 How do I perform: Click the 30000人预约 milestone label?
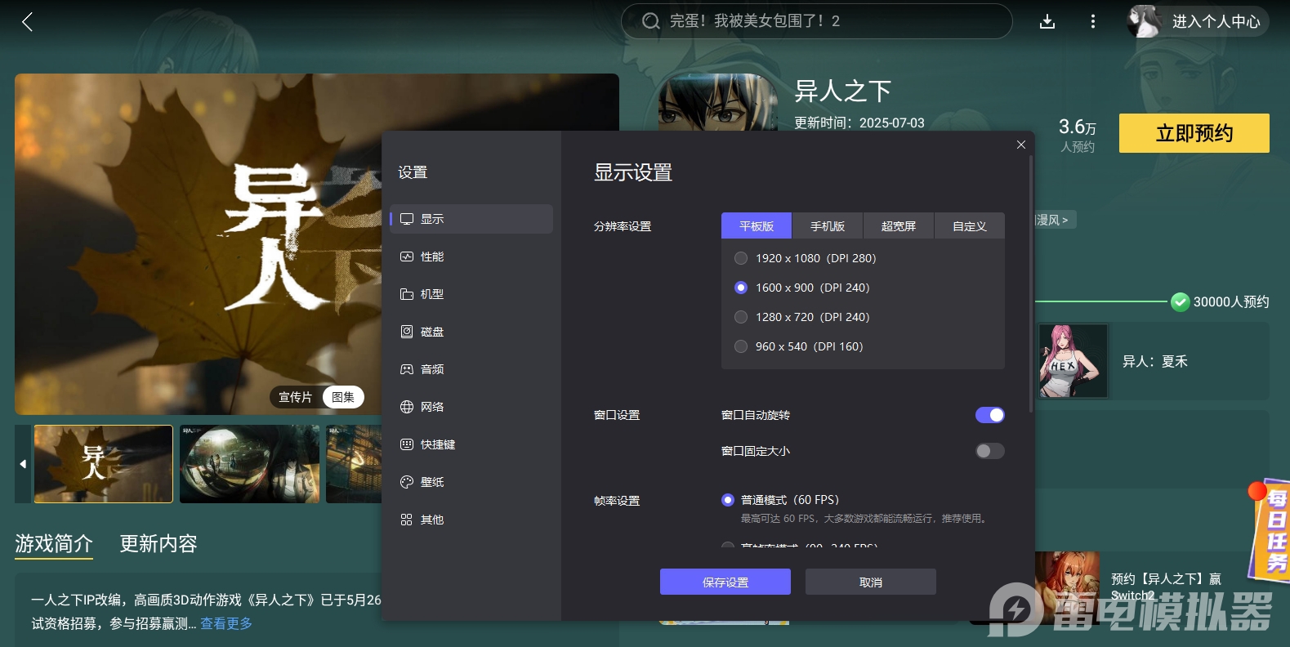point(1231,302)
